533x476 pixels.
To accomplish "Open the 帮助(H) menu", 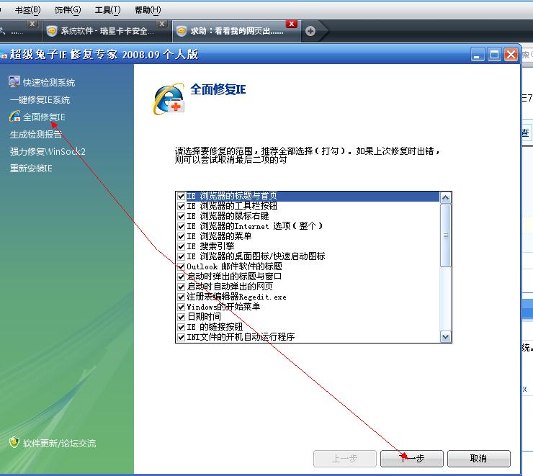I will click(x=148, y=10).
